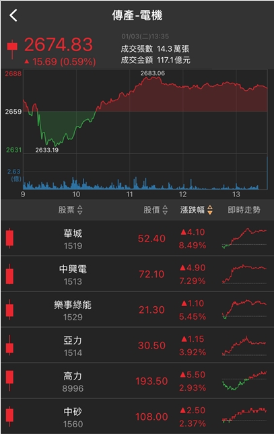Sort the list by 股票 column
The height and width of the screenshot is (434, 274).
(x=71, y=210)
